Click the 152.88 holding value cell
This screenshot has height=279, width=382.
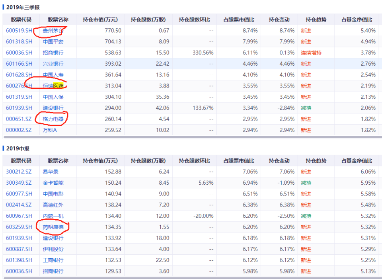[x=113, y=172]
